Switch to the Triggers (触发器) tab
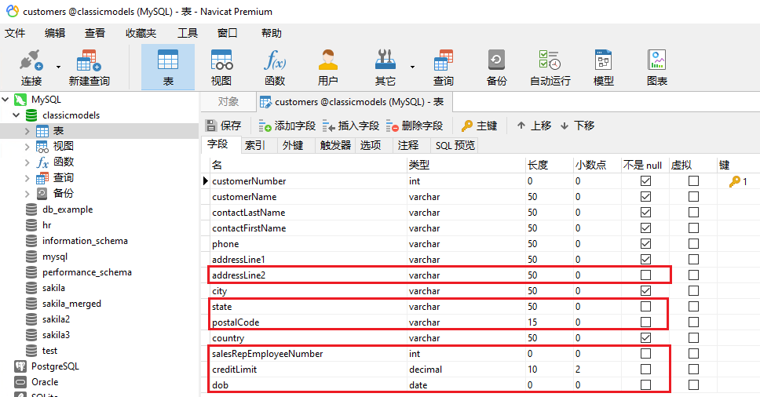 [x=335, y=145]
